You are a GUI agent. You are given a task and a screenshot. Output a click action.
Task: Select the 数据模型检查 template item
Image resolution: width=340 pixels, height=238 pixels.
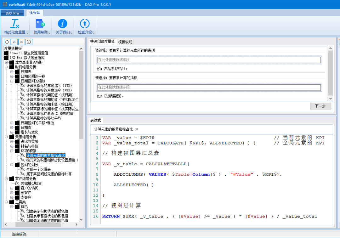(x=31, y=183)
